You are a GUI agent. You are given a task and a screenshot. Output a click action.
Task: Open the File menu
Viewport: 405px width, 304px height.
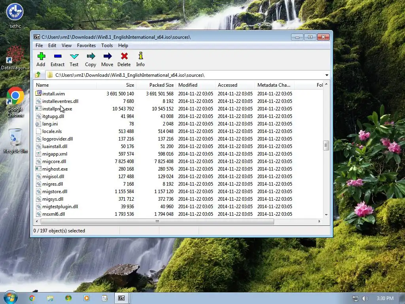tap(39, 45)
